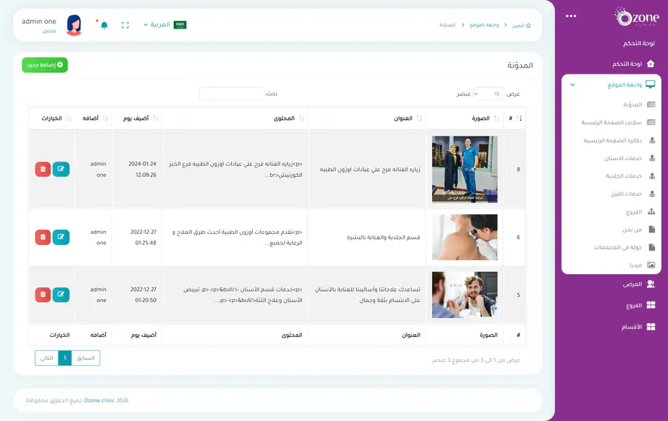The height and width of the screenshot is (421, 668).
Task: Click the Saudi flag language icon
Action: pyautogui.click(x=180, y=25)
